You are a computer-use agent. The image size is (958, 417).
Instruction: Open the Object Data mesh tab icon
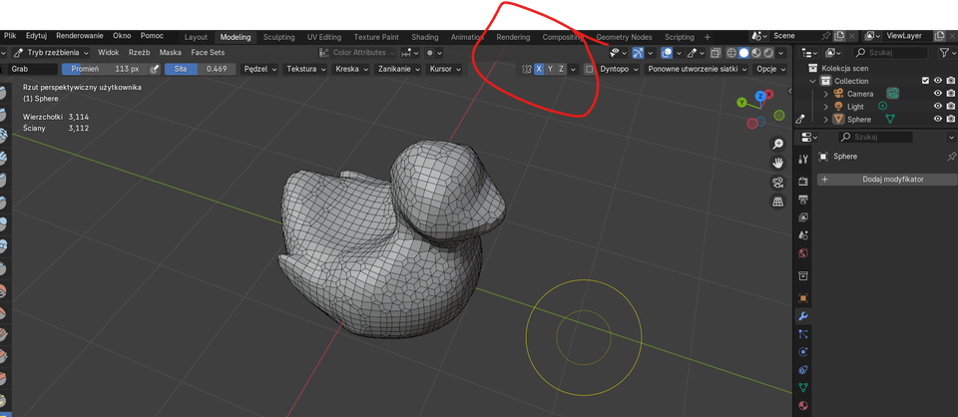tap(803, 388)
